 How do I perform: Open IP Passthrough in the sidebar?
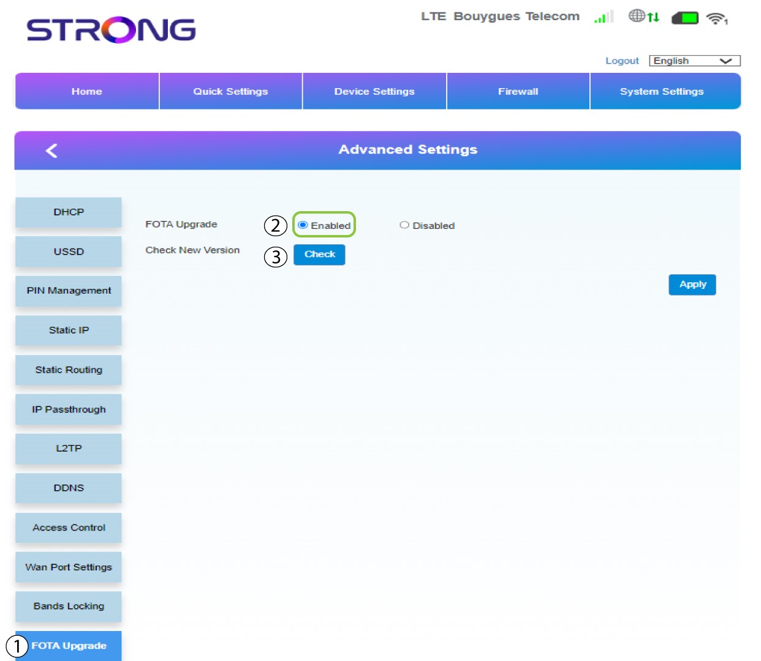tap(69, 409)
